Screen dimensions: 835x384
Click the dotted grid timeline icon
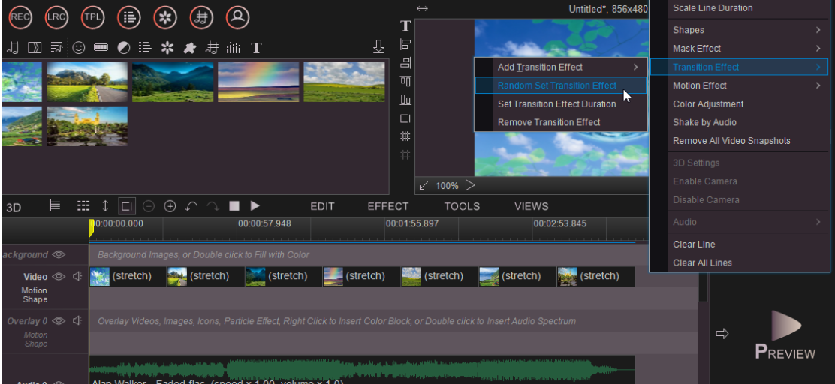point(83,205)
